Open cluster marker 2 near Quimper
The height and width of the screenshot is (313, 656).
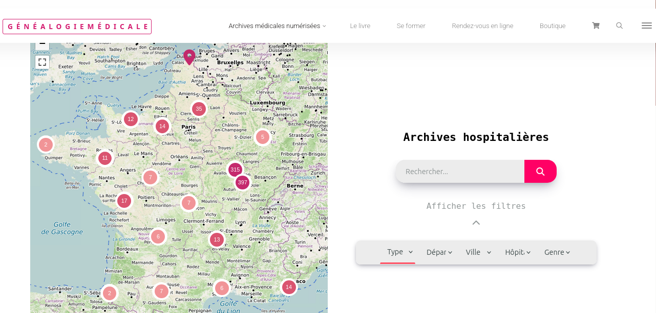coord(46,145)
